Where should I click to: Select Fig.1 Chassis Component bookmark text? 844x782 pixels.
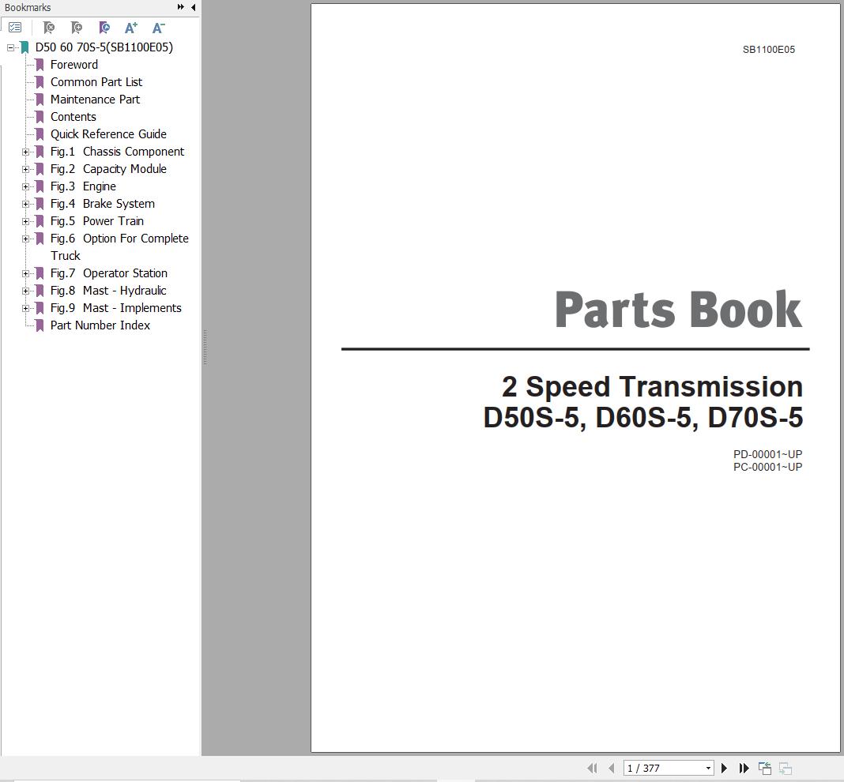click(117, 152)
